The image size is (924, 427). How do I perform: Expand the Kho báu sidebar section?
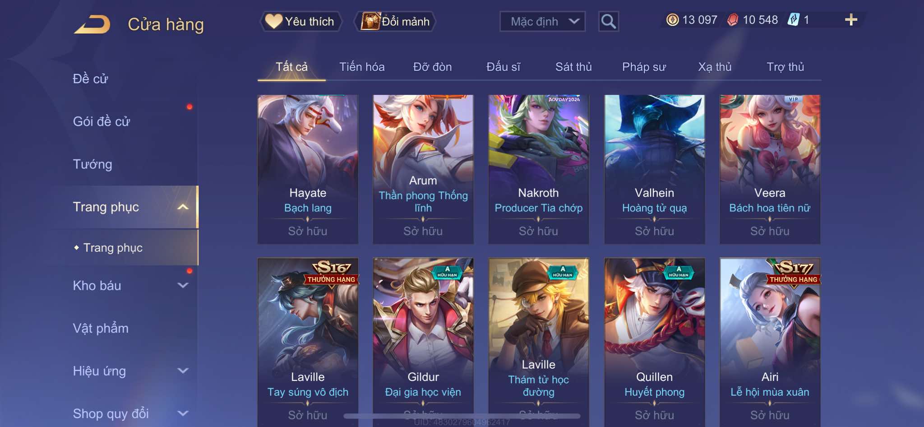pos(183,285)
